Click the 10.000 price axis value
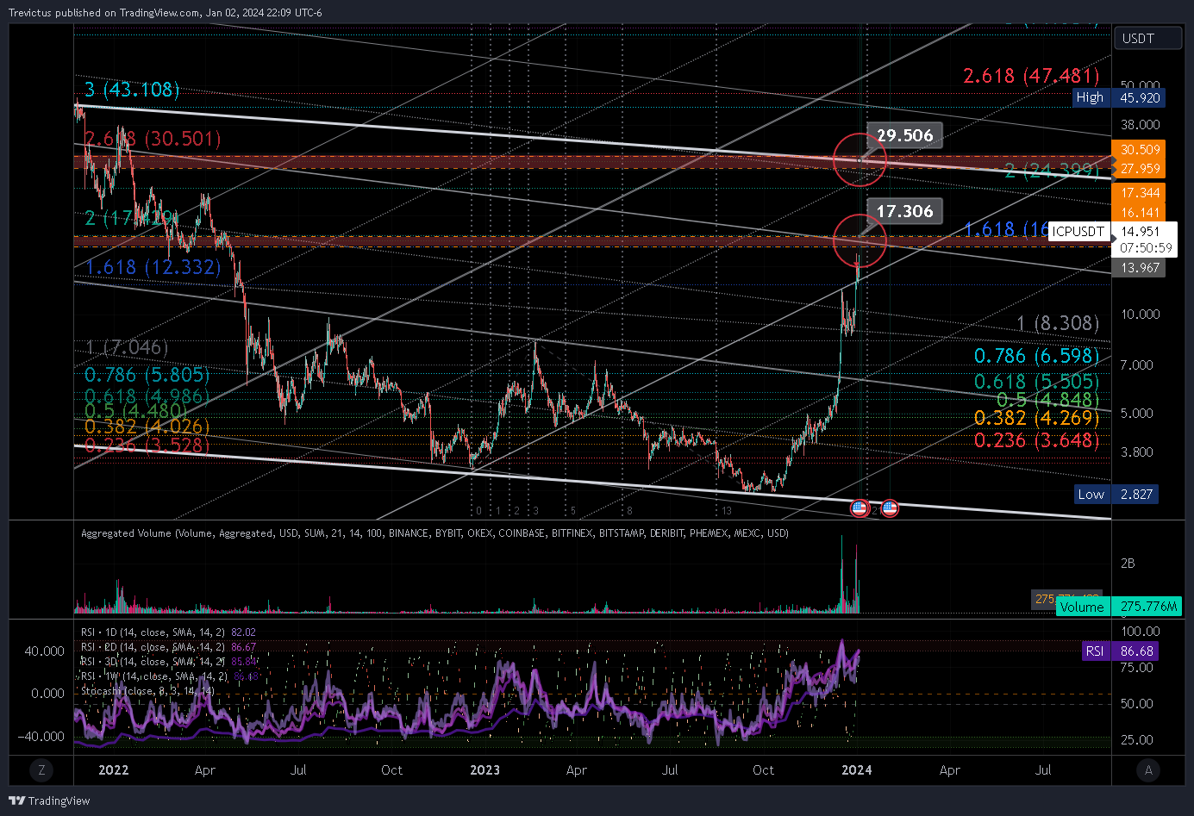The height and width of the screenshot is (816, 1194). point(1140,315)
